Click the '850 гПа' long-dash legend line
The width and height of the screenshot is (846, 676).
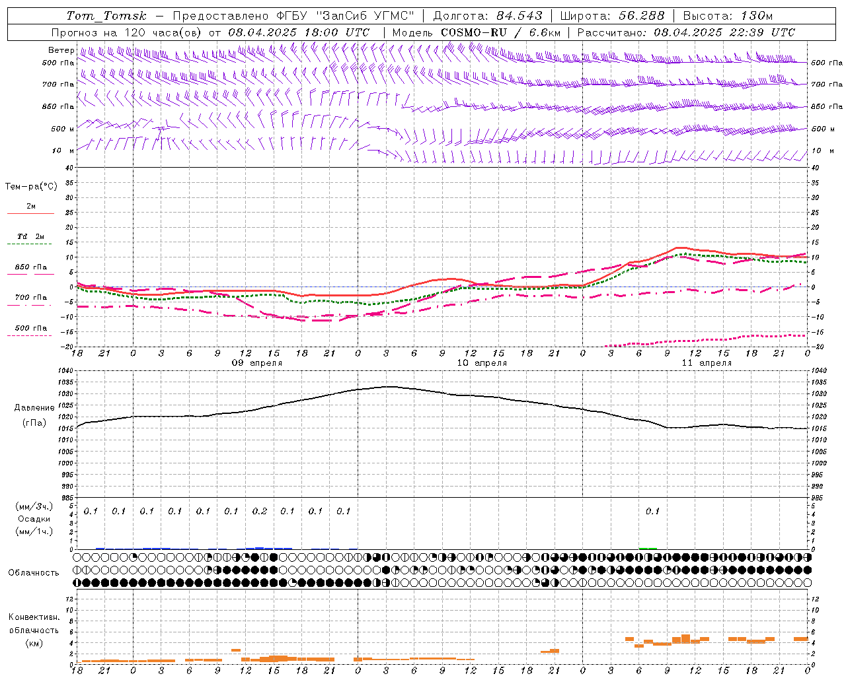coord(30,275)
